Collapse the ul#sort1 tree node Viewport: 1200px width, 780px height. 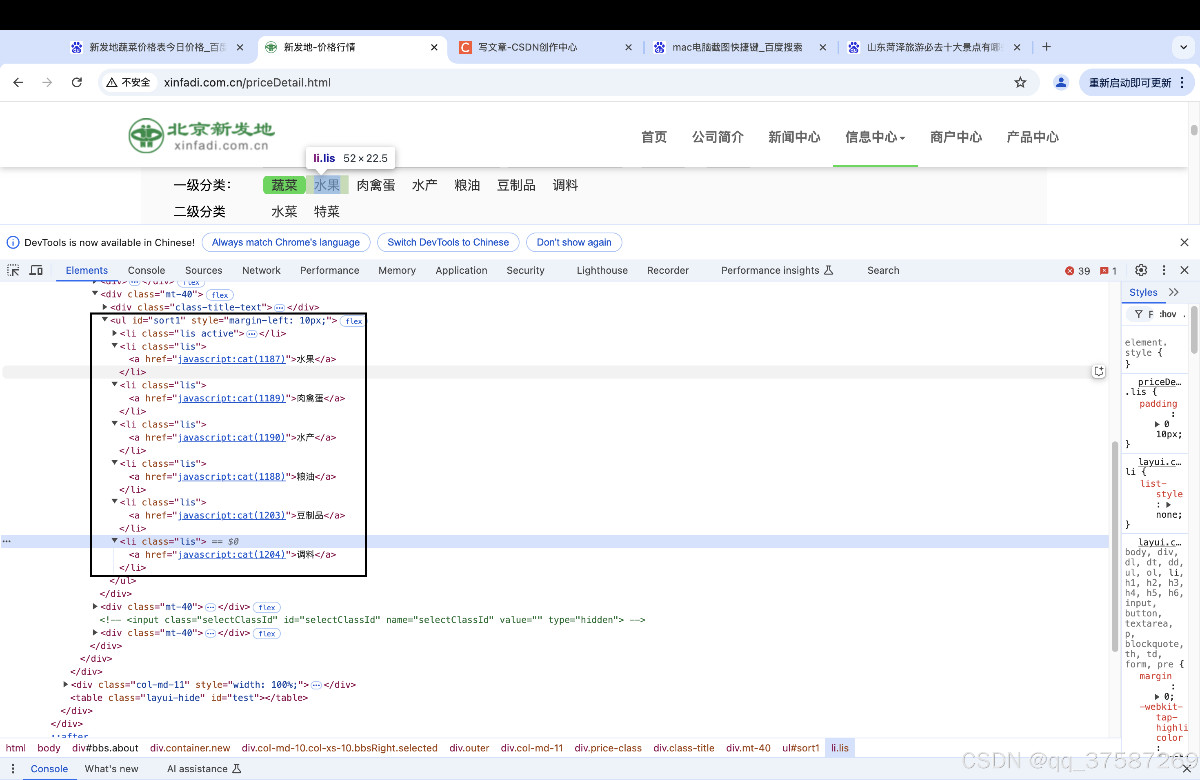(105, 319)
